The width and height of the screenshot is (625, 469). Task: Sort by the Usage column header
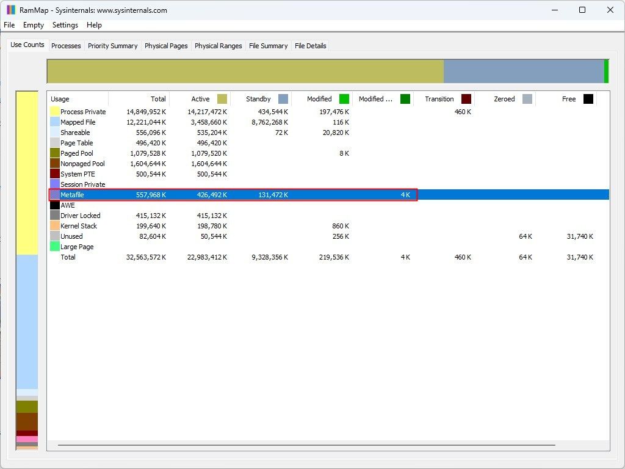coord(78,99)
